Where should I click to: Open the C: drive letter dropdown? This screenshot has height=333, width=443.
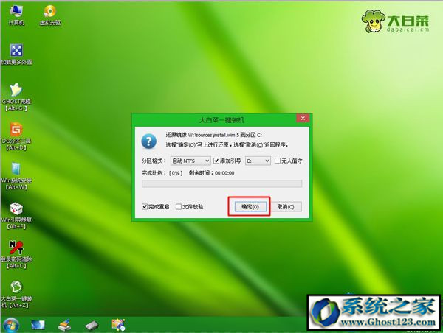pos(257,160)
